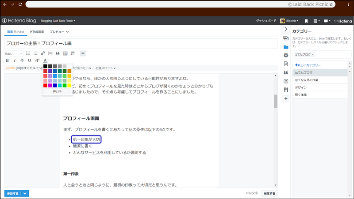The width and height of the screenshot is (354, 199).
Task: Insert a table of contents
Action: tap(65, 53)
